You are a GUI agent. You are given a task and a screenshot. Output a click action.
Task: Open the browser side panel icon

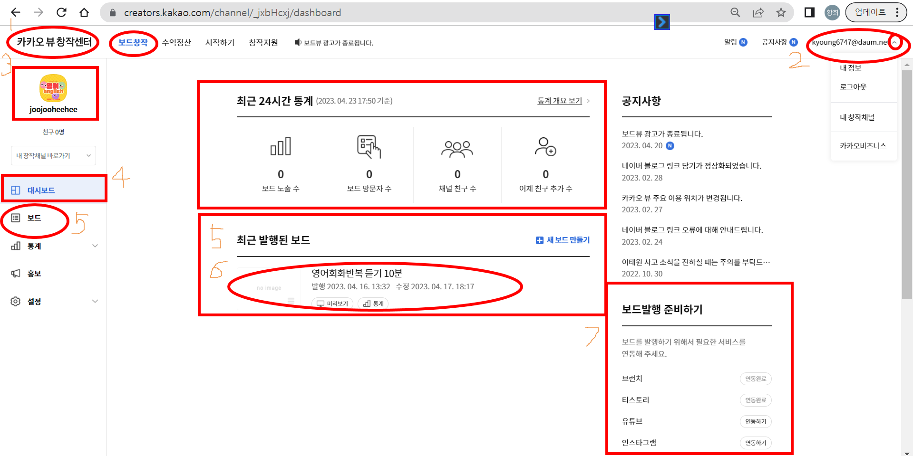pyautogui.click(x=809, y=12)
